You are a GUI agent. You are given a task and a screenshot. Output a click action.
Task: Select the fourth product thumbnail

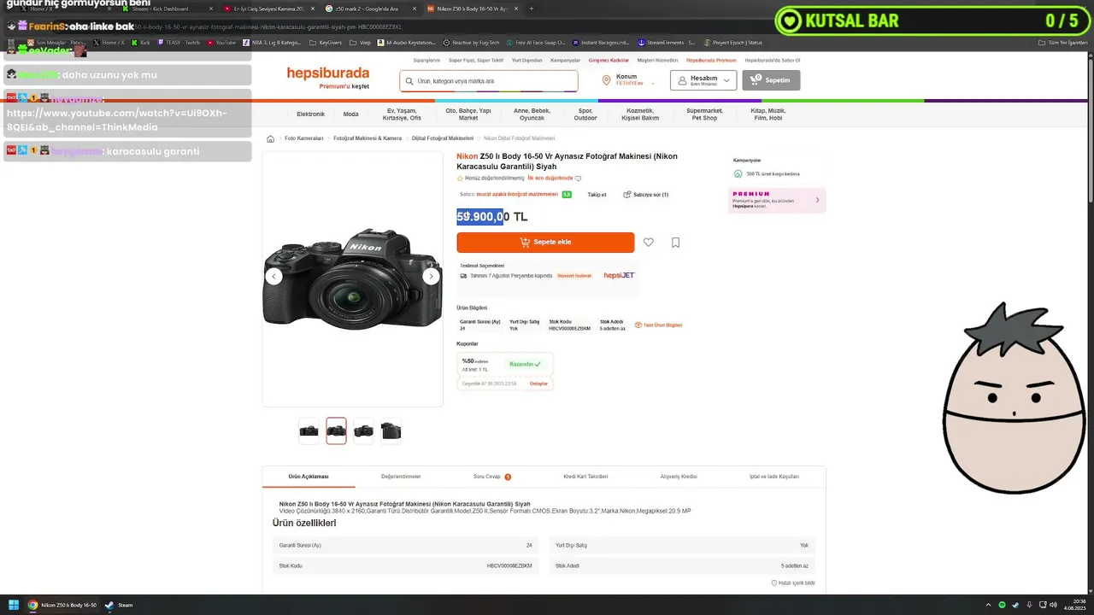click(x=391, y=430)
